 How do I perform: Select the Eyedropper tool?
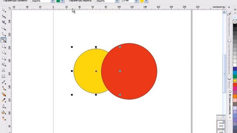tap(4, 100)
